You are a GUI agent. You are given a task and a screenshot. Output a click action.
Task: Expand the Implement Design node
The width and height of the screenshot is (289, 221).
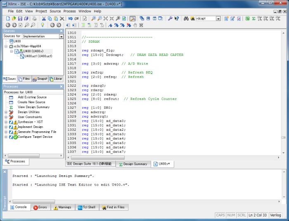(6, 127)
